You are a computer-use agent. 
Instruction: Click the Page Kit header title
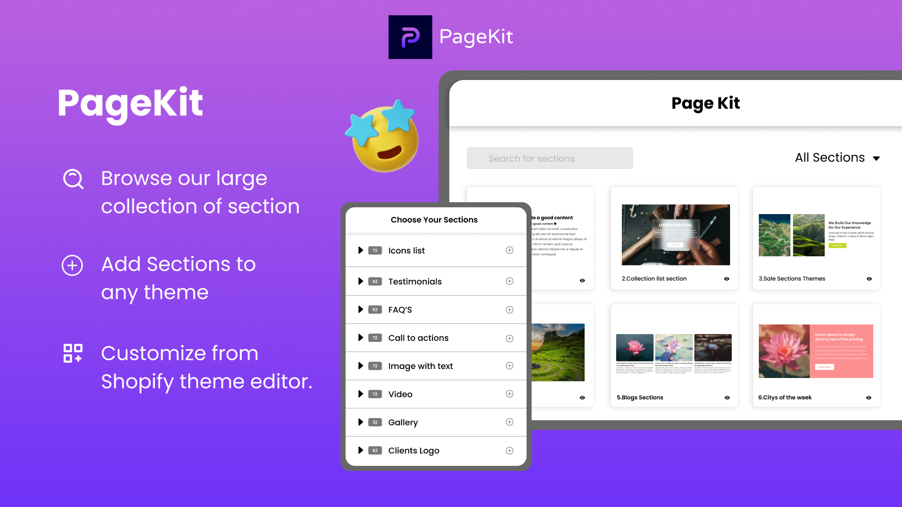tap(705, 104)
